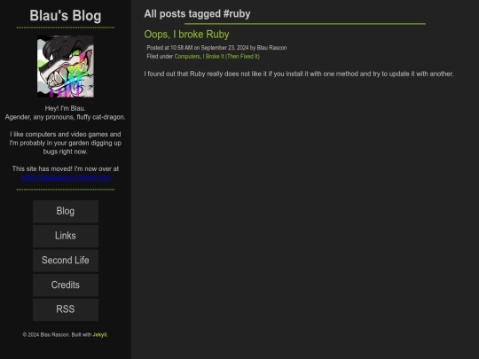Click the cat-dragon avatar image
Viewport: 479px width, 359px height.
[66, 66]
